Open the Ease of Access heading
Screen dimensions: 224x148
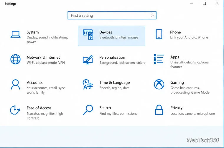[39, 108]
